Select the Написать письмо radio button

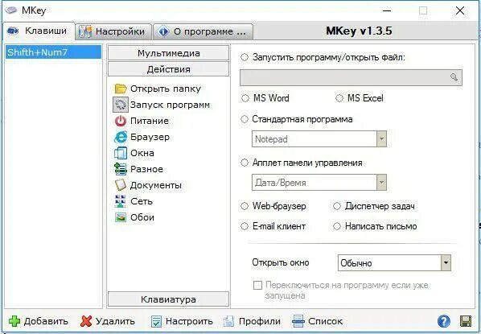coord(337,226)
